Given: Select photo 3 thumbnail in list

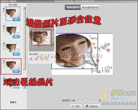Looking at the screenshot, I should 13,49.
